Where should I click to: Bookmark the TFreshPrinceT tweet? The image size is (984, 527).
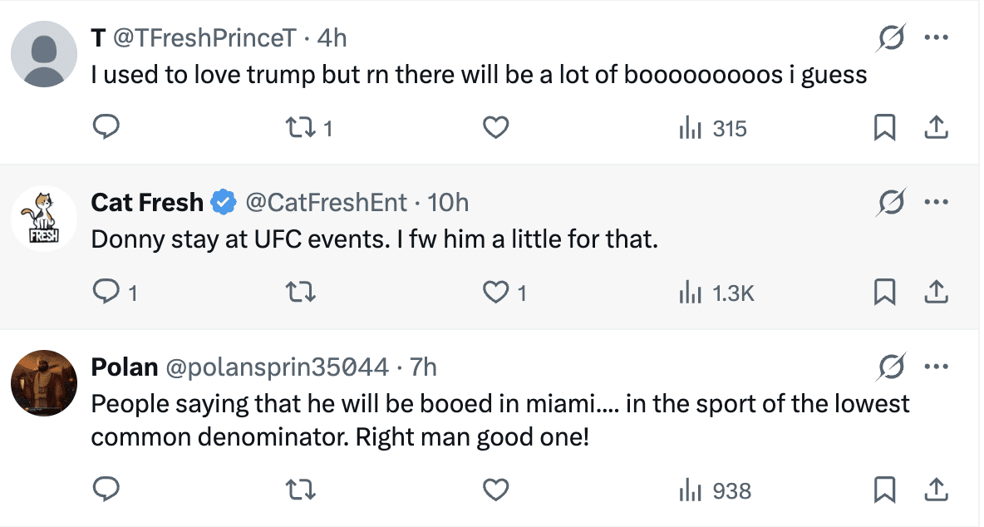click(885, 128)
